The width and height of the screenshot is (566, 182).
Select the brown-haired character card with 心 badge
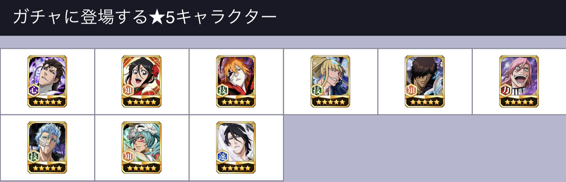47,81
